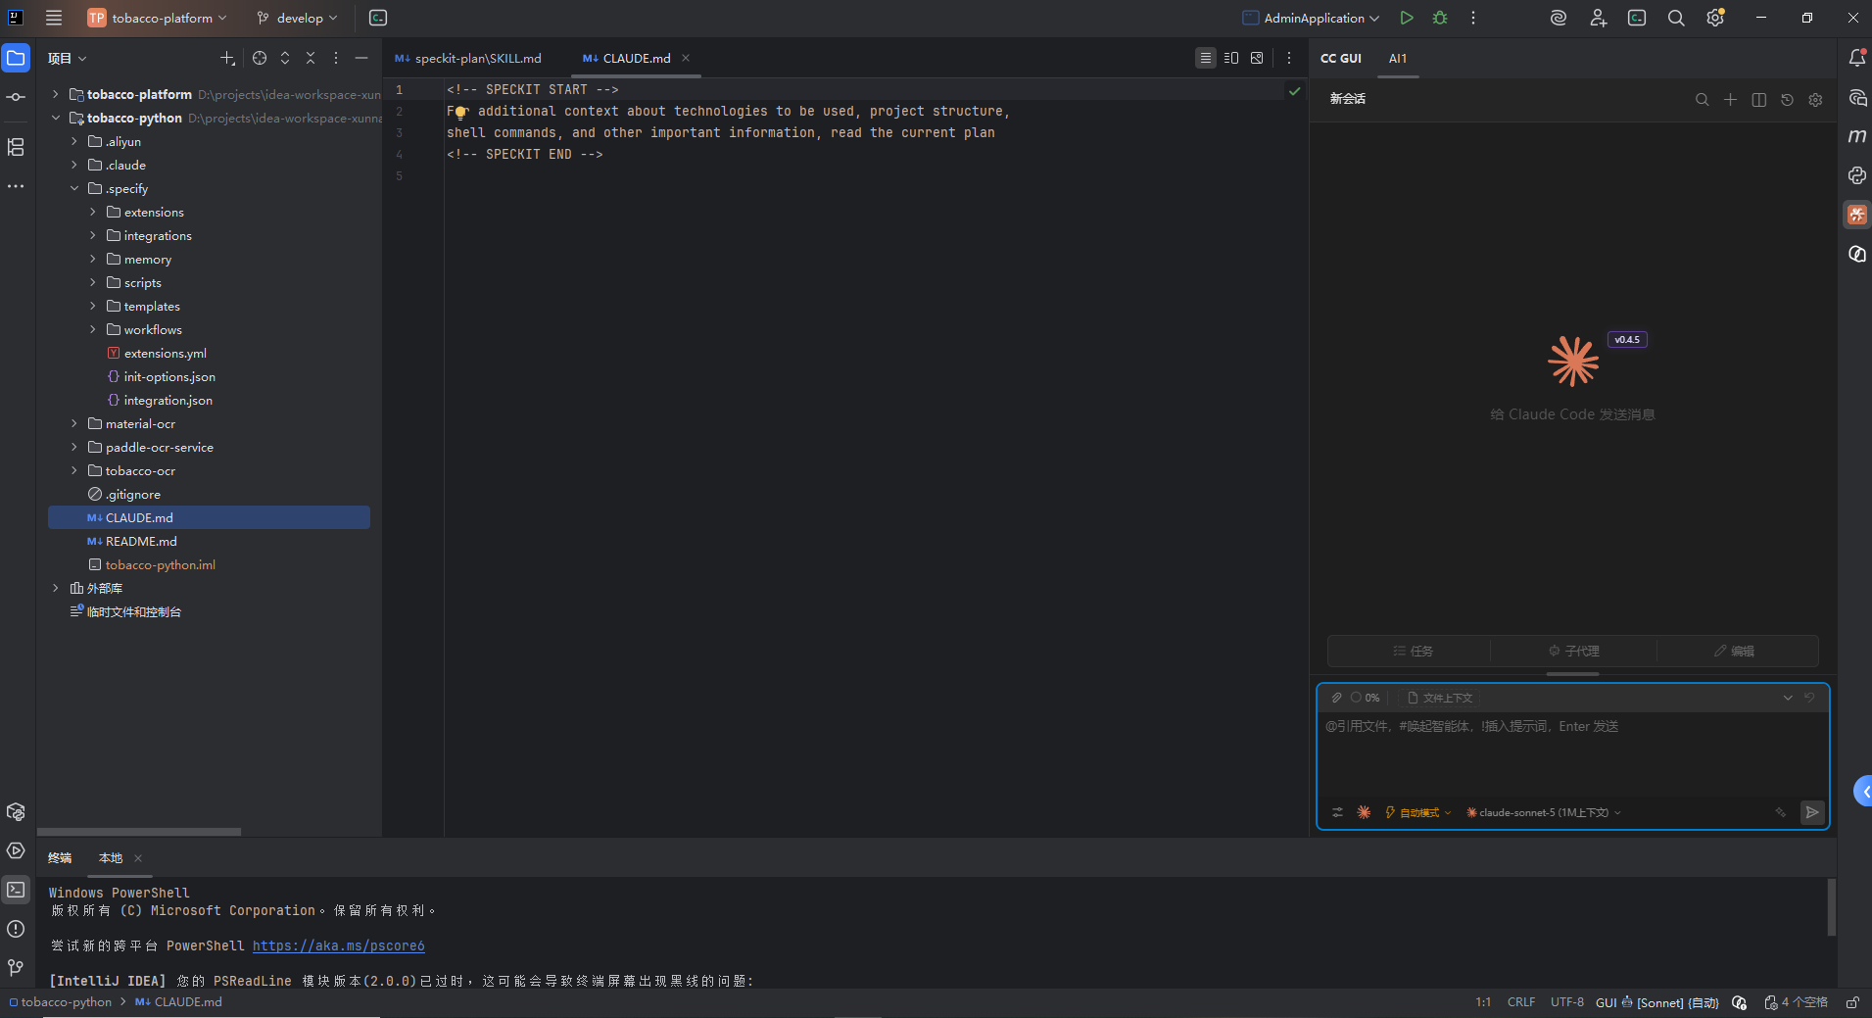Switch editor to editor-only view mode

(1206, 58)
